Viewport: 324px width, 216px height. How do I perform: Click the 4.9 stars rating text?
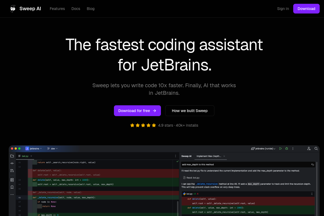coord(166,125)
